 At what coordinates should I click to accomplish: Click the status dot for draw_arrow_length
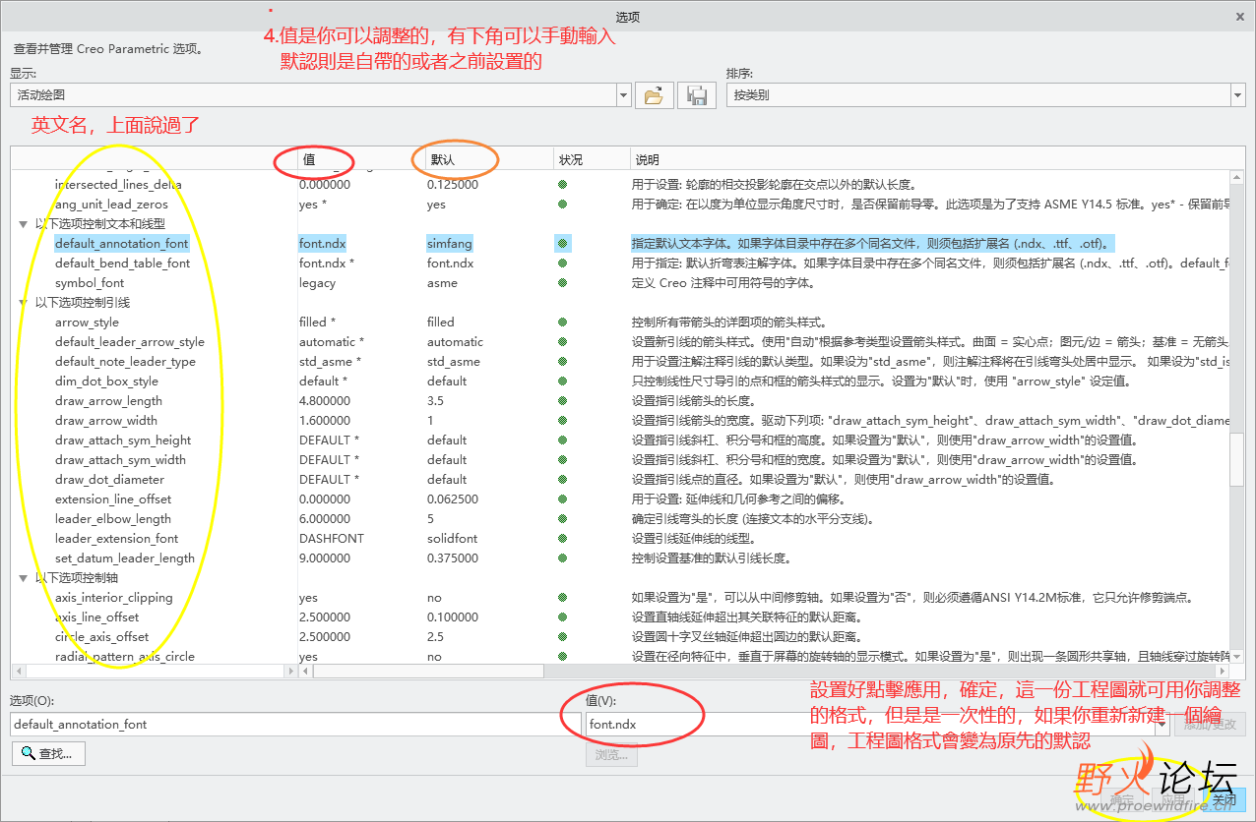click(562, 401)
